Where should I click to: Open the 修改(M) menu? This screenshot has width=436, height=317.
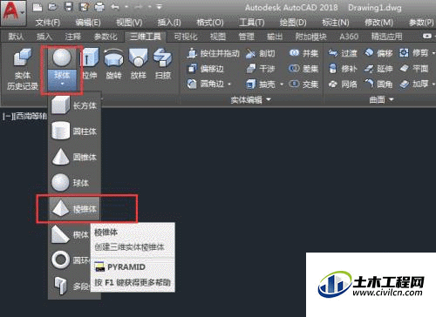point(378,23)
